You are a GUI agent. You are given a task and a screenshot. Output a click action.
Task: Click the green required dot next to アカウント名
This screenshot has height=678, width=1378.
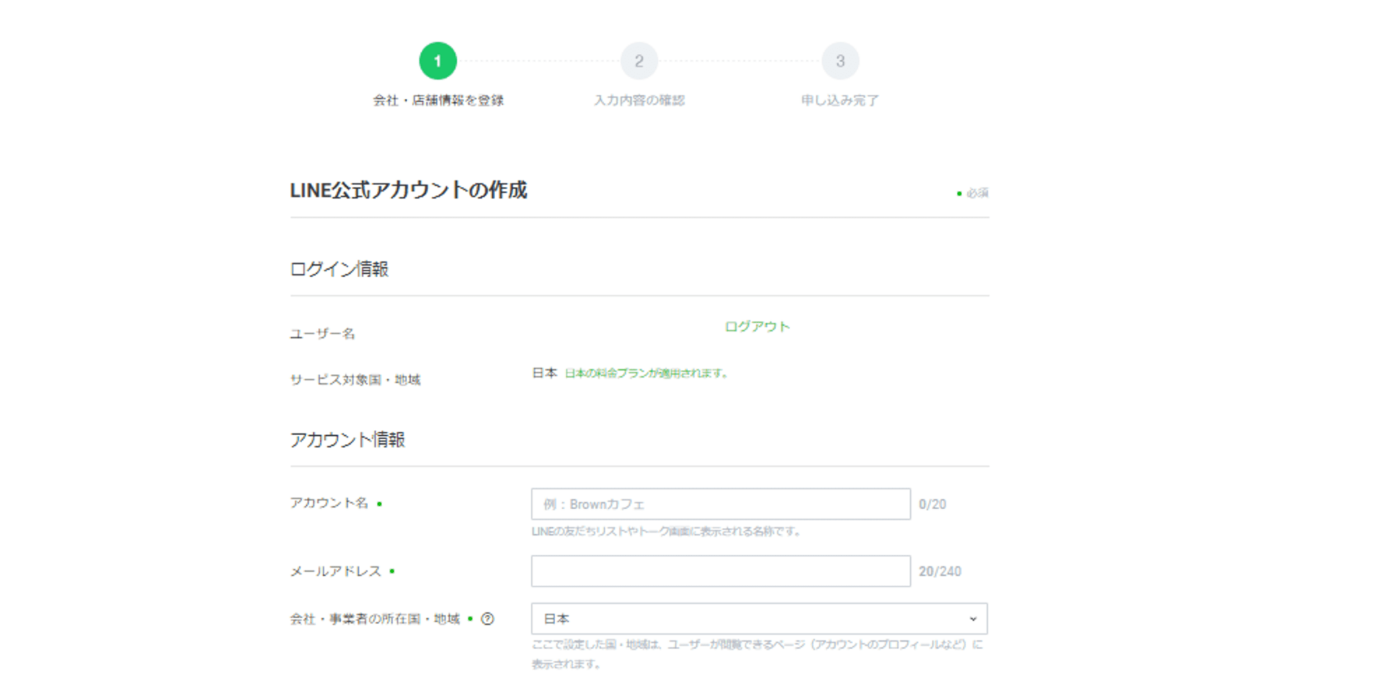click(x=379, y=504)
